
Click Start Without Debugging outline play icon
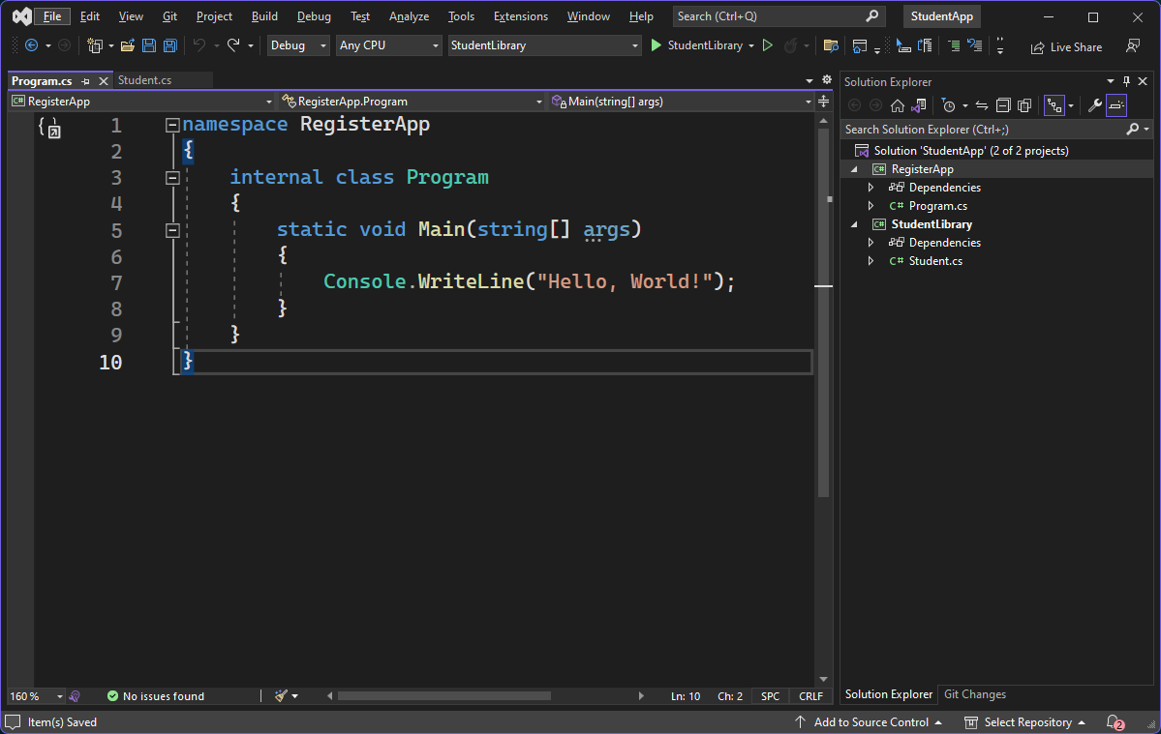pos(768,45)
